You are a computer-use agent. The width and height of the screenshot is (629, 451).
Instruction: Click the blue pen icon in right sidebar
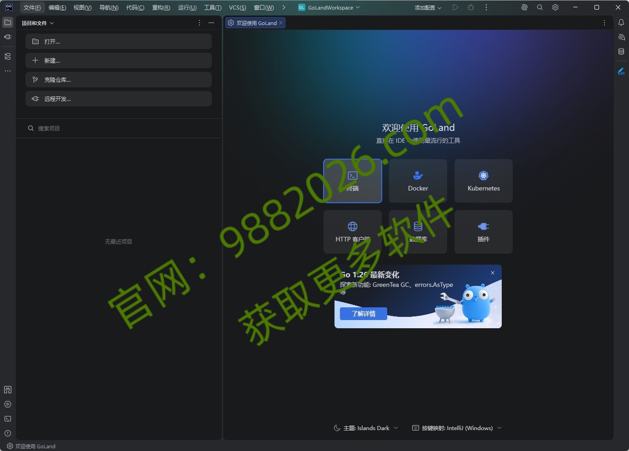click(621, 71)
